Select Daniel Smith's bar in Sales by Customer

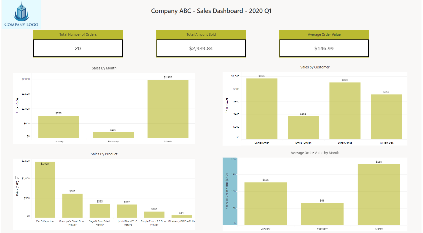[262, 109]
